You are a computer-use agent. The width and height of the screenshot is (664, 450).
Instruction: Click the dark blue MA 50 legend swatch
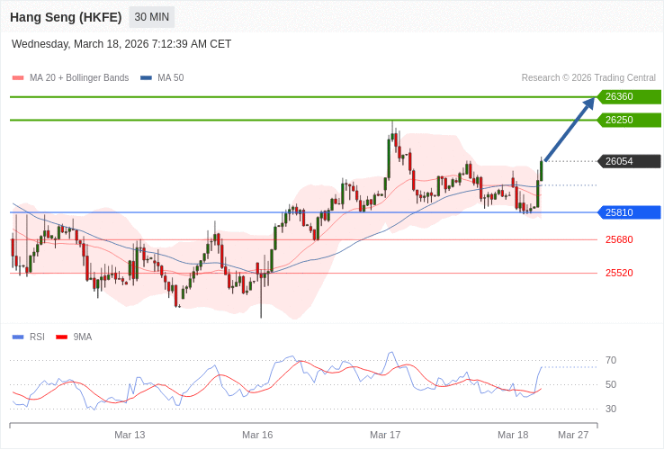click(146, 78)
